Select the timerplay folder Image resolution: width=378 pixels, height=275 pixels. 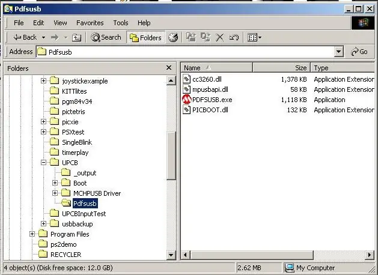tap(75, 153)
